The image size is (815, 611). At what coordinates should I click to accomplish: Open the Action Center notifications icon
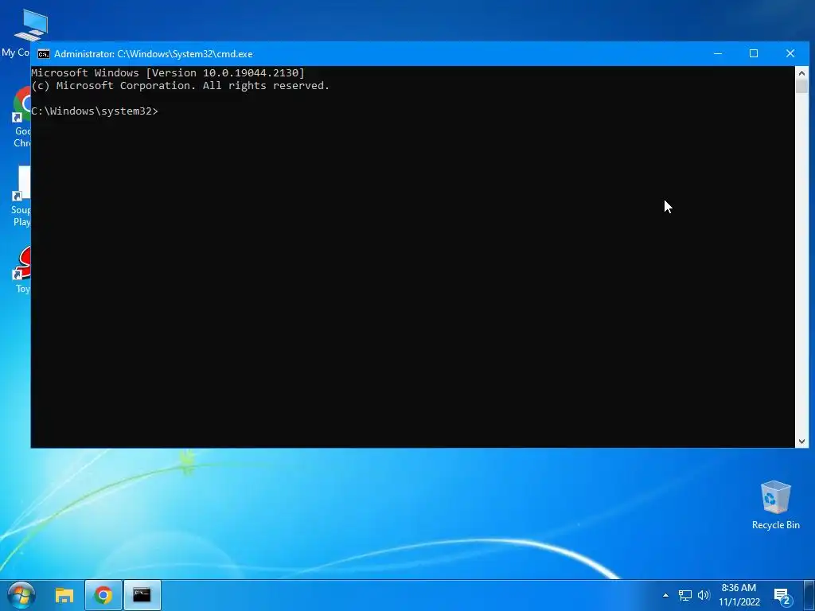click(x=783, y=597)
